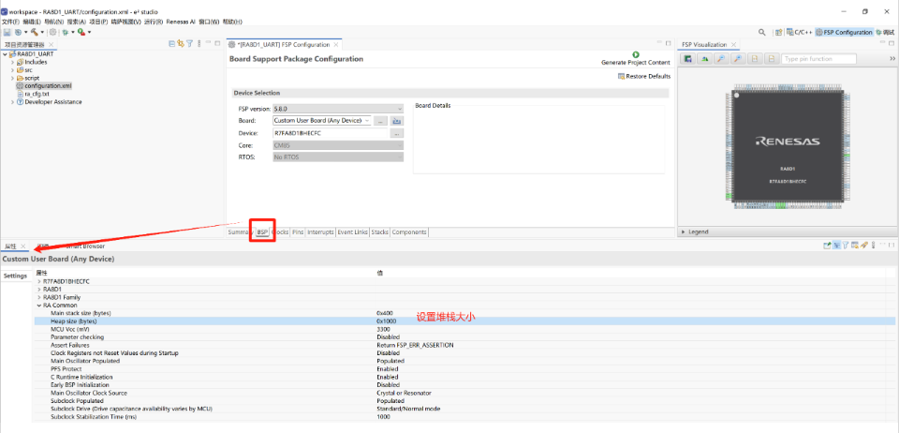Collapse the RA Common property group
899x433 pixels.
[x=39, y=306]
